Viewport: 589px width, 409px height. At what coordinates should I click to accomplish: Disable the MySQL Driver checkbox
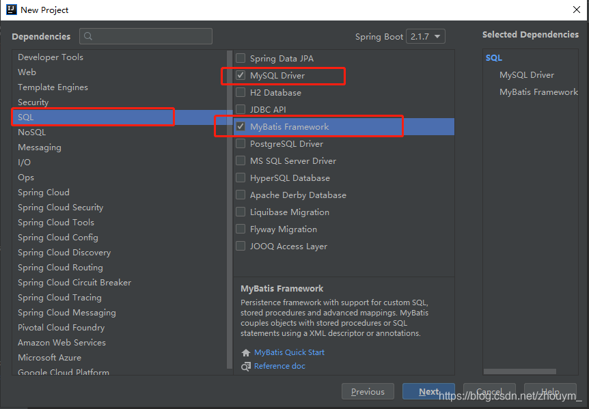[x=241, y=75]
